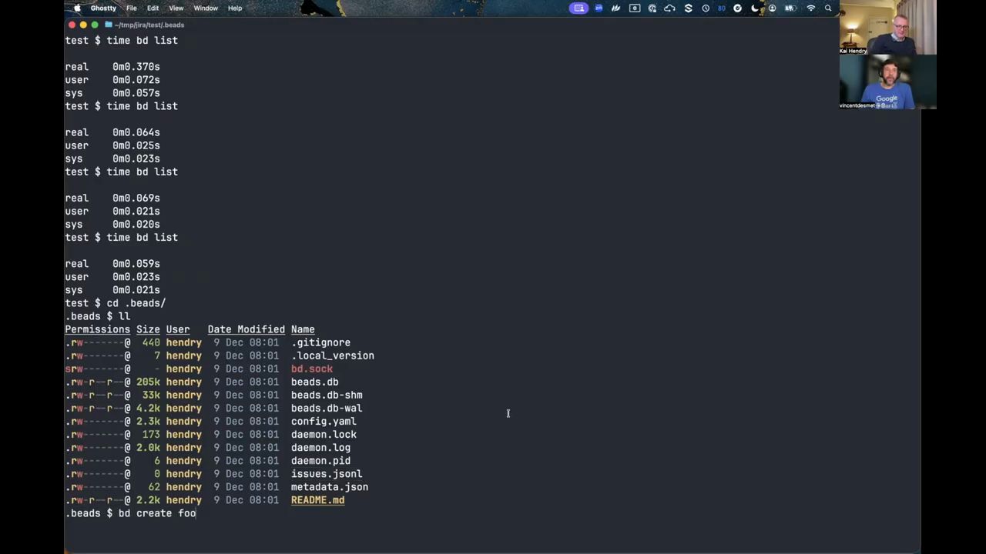986x554 pixels.
Task: Open the Ghostty application menu
Action: [x=103, y=8]
